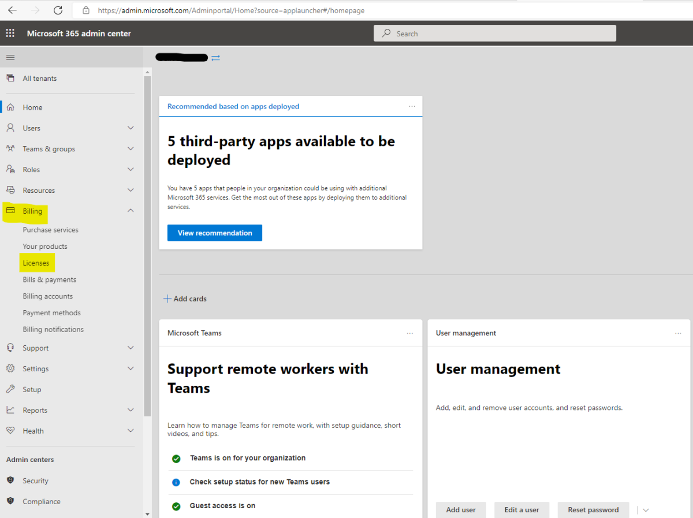Click the View recommendation button
Screen dimensions: 693x518
(x=214, y=233)
